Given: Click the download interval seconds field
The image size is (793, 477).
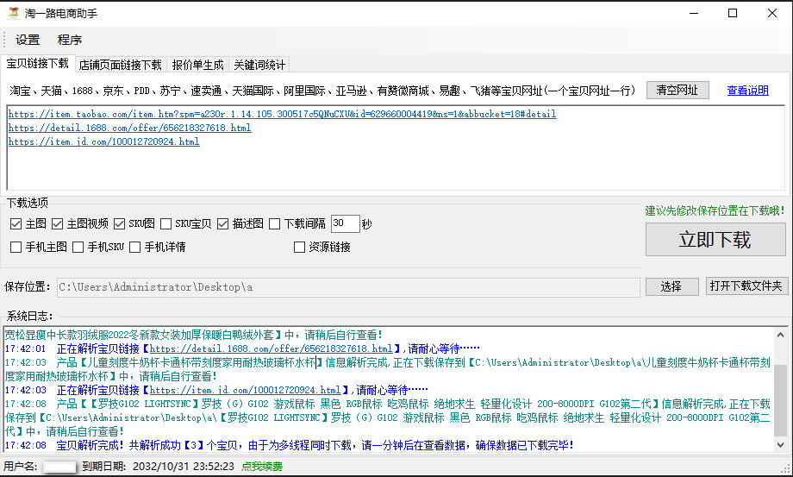Looking at the screenshot, I should pos(345,223).
